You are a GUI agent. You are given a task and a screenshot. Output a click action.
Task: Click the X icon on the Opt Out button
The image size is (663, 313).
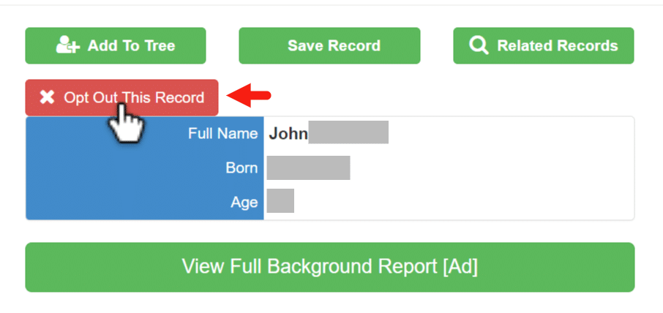coord(47,97)
